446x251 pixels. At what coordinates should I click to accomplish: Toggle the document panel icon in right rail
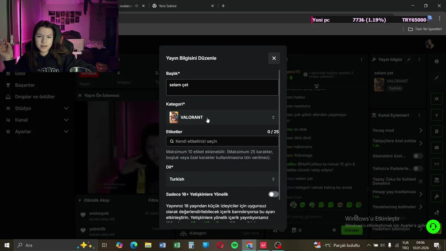(x=437, y=131)
